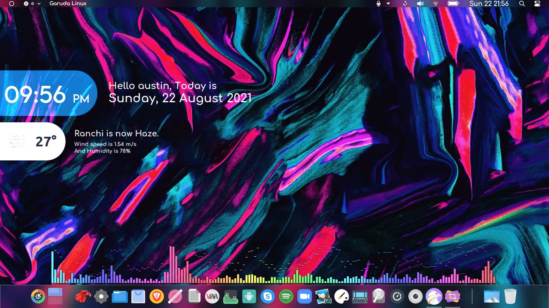
Task: Click the Garuda Linux title in top panel
Action: 68,4
